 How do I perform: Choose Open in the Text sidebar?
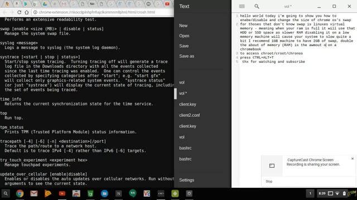click(184, 36)
